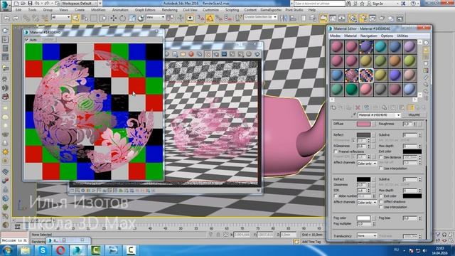Click Assign Material to Selection icon
The image size is (455, 256).
349,107
